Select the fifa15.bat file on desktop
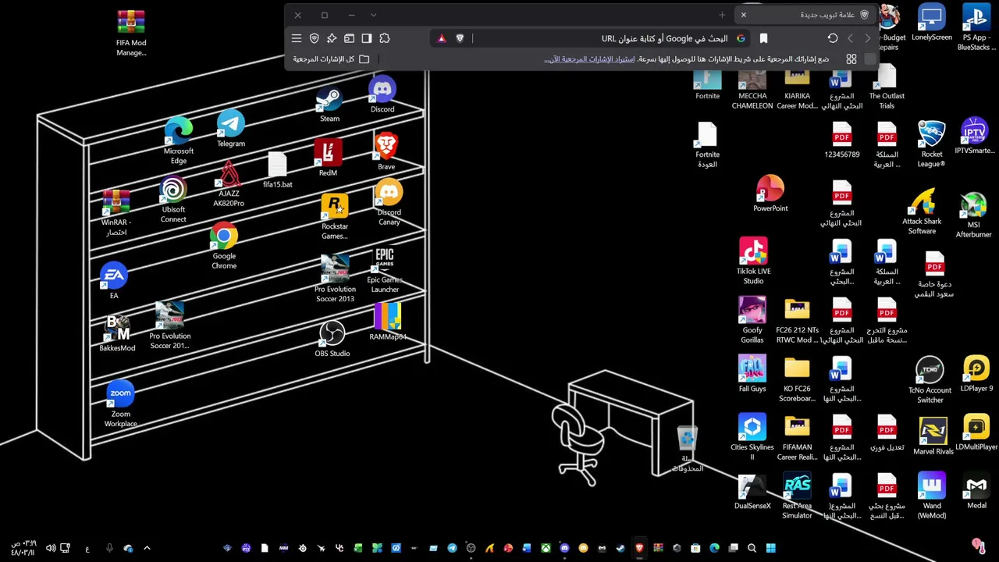 tap(277, 171)
